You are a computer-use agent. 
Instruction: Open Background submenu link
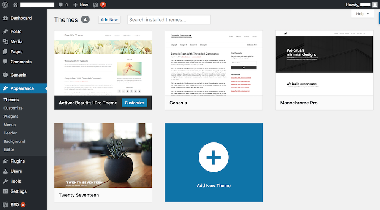14,141
